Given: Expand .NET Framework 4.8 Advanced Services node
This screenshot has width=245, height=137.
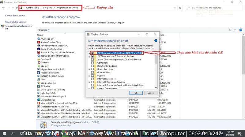Looking at the screenshot, I should coord(89,57).
